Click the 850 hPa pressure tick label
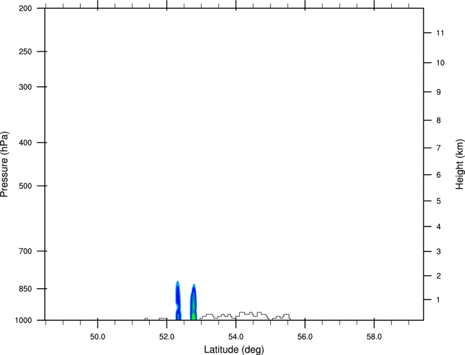Image resolution: width=465 pixels, height=355 pixels. pos(25,289)
